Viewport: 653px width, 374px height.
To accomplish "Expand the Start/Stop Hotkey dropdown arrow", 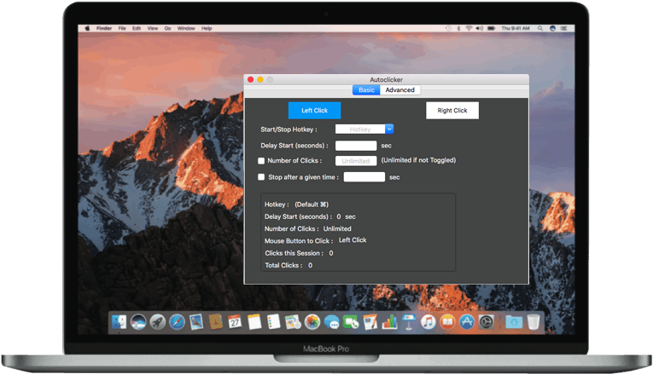I will (389, 129).
